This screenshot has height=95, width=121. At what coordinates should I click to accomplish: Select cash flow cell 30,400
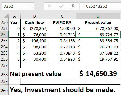click(x=34, y=59)
